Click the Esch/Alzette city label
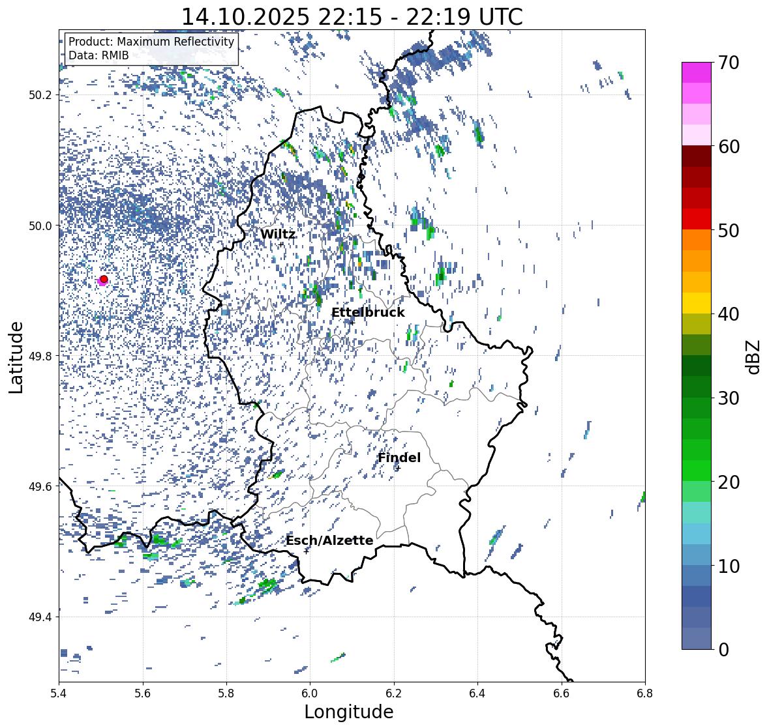This screenshot has height=728, width=769. pyautogui.click(x=329, y=540)
